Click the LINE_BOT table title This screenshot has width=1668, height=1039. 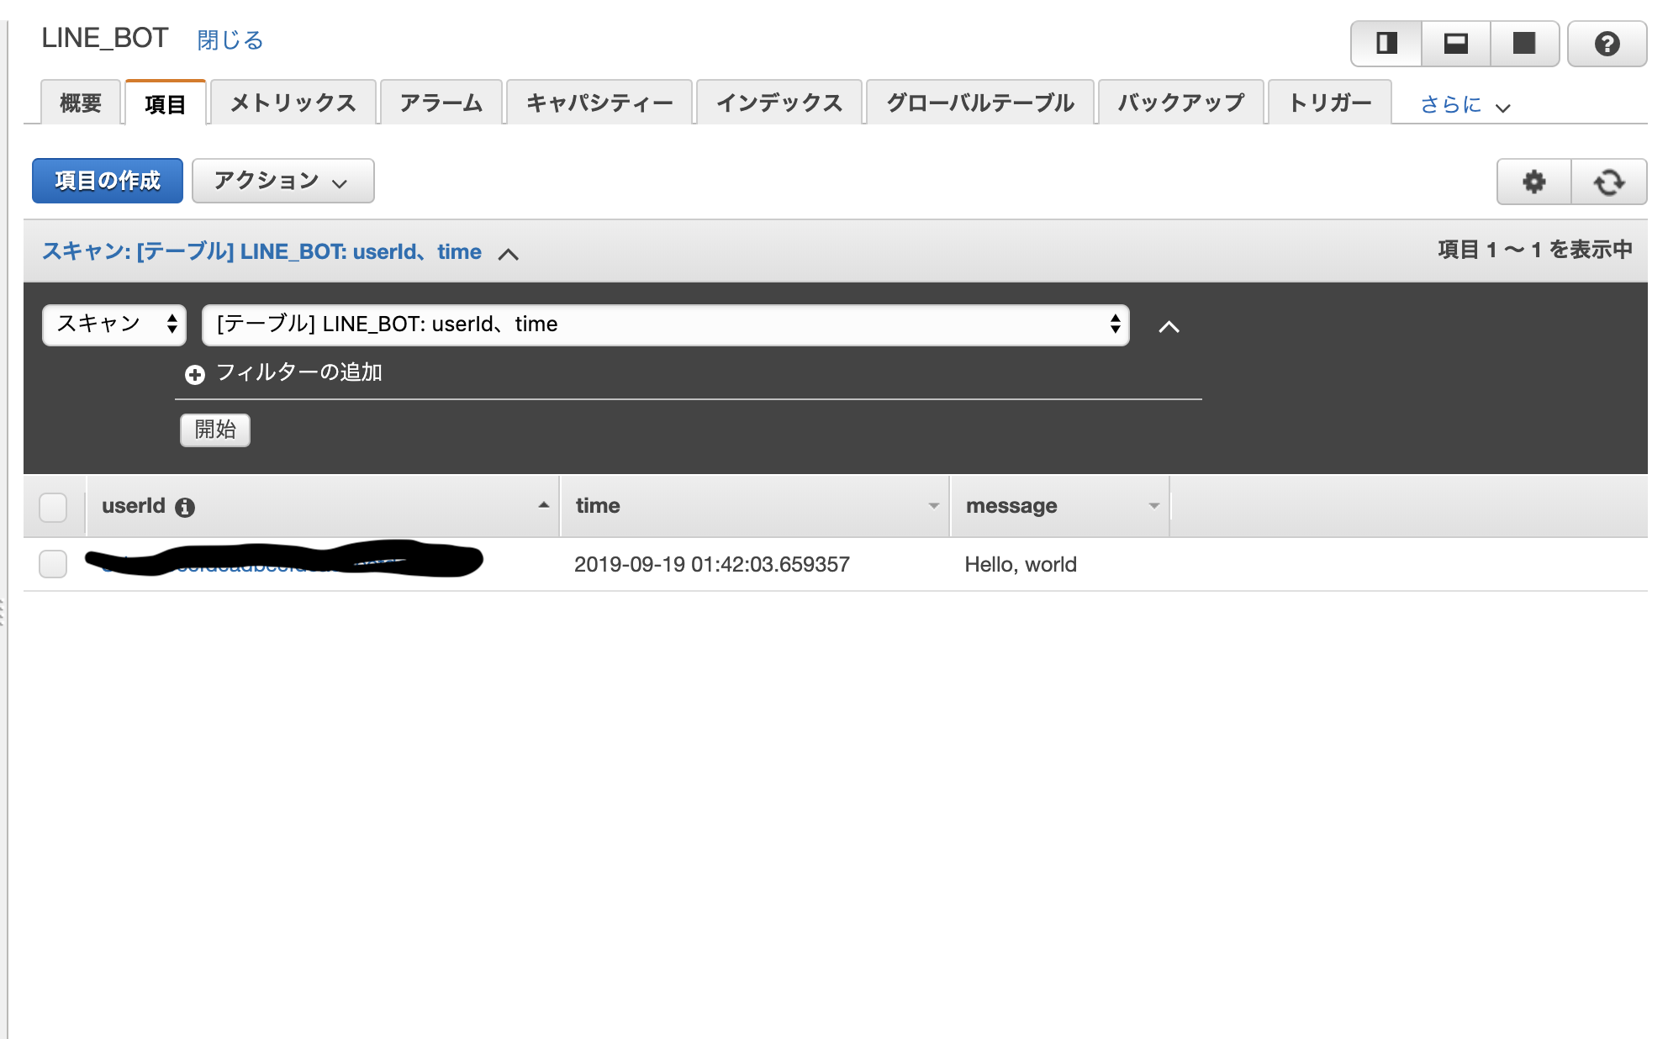click(x=105, y=38)
